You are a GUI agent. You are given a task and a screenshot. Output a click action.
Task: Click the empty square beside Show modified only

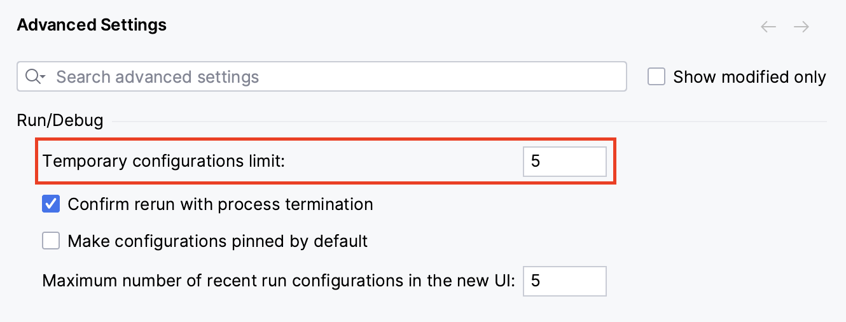[x=656, y=77]
